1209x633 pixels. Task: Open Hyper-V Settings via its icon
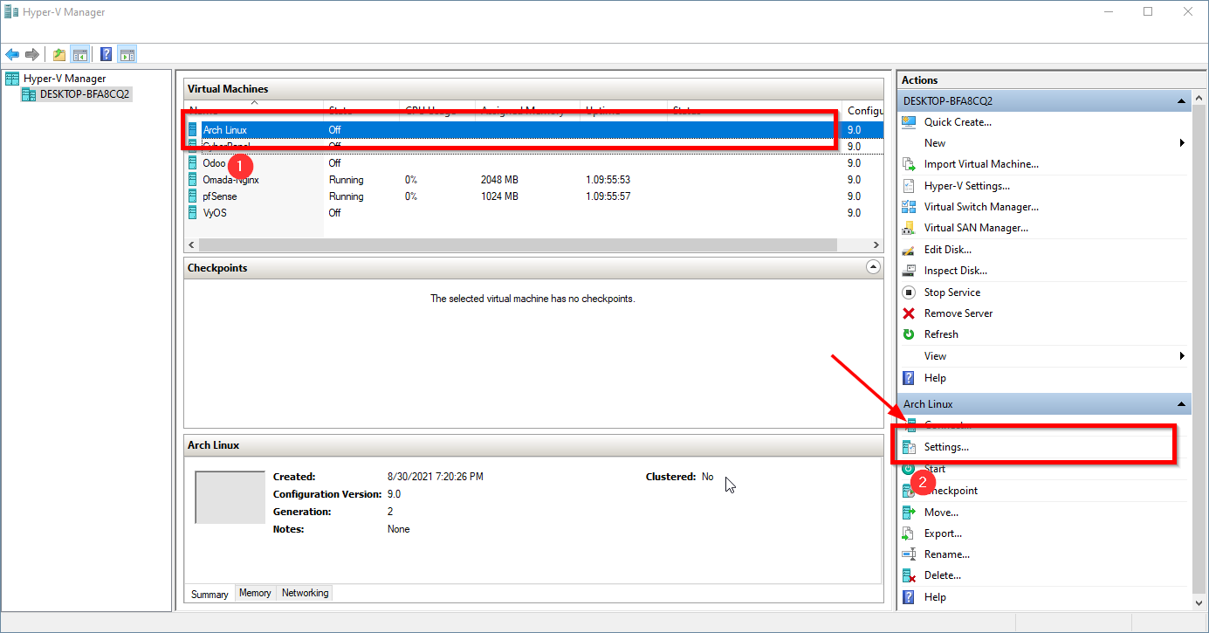(909, 185)
